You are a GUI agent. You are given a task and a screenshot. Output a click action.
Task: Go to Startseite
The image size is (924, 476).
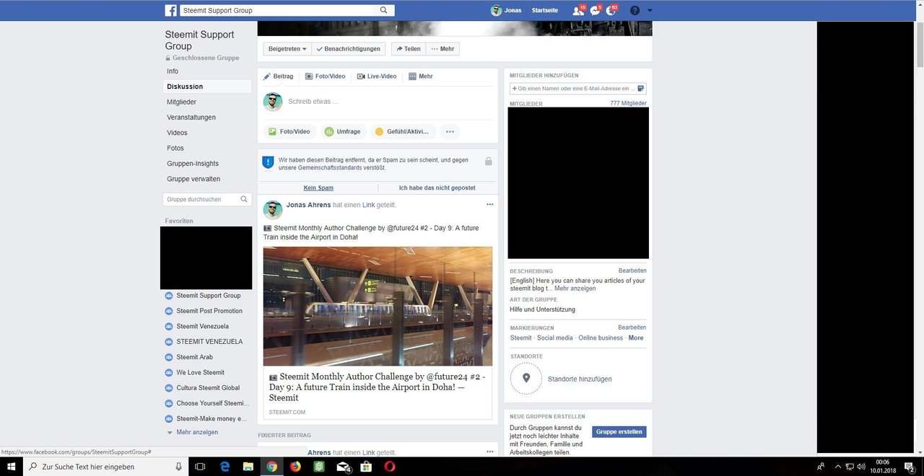click(544, 11)
